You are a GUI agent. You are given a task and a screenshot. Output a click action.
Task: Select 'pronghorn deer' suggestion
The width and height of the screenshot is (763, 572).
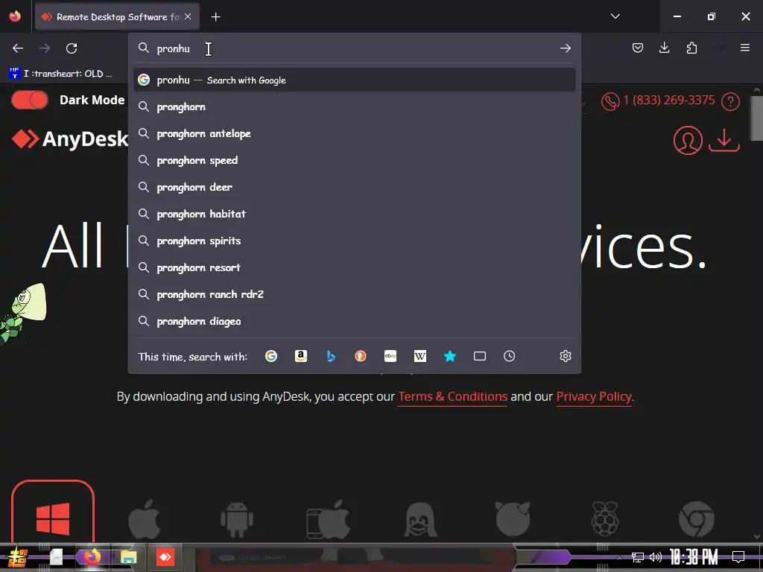point(354,187)
